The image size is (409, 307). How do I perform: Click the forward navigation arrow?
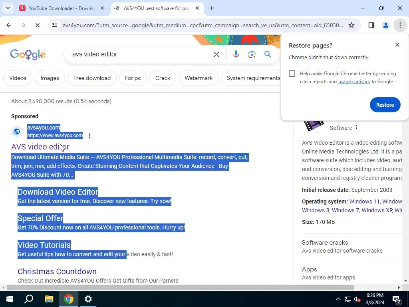pos(23,25)
